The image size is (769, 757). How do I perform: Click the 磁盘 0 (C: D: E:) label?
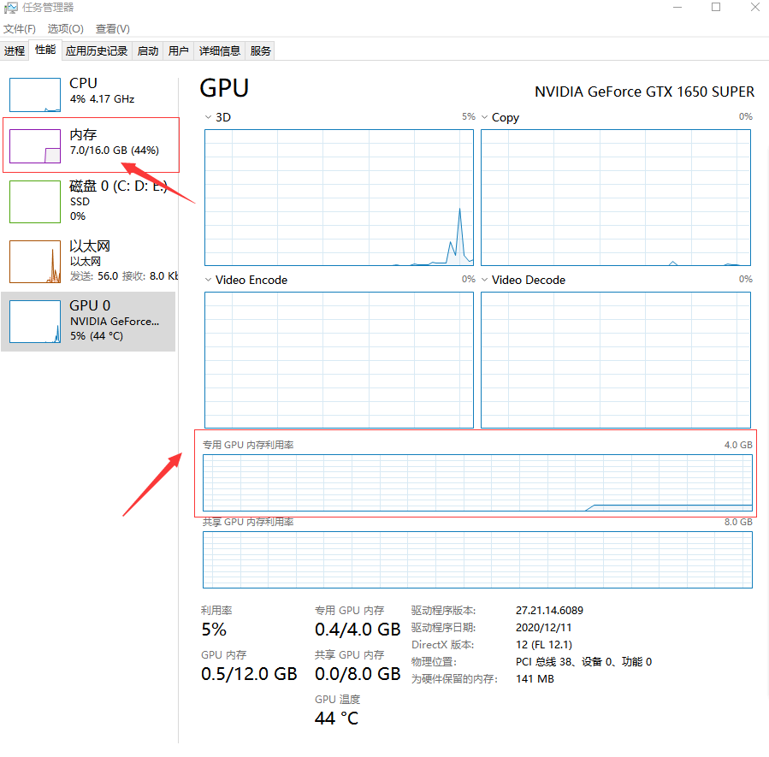118,186
